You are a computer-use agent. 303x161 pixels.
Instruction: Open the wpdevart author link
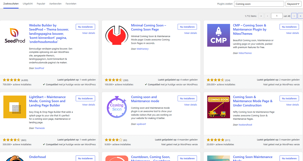tap(141, 124)
